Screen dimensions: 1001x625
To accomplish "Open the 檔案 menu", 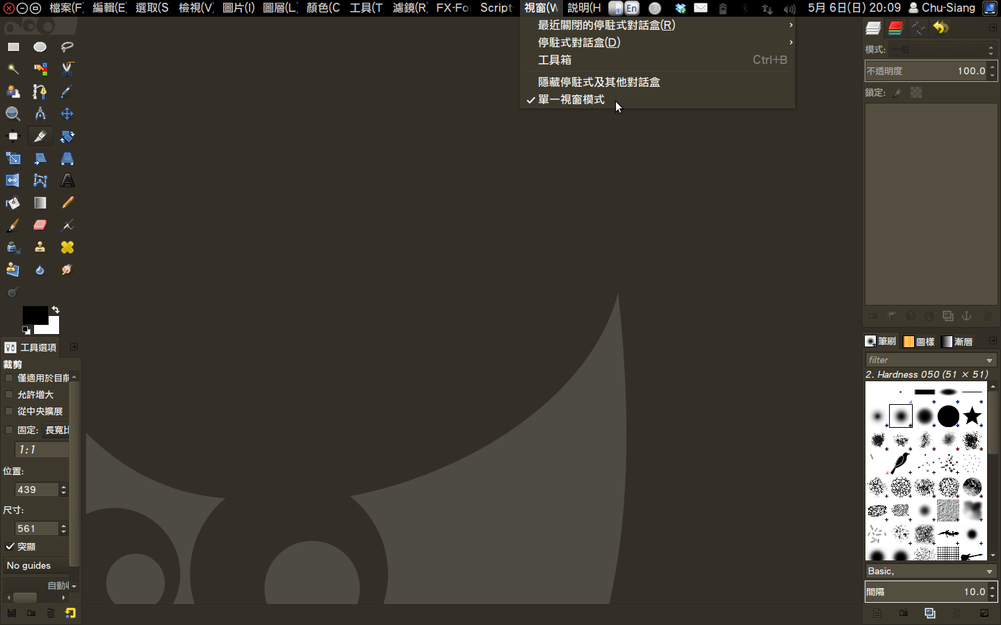I will (x=66, y=8).
